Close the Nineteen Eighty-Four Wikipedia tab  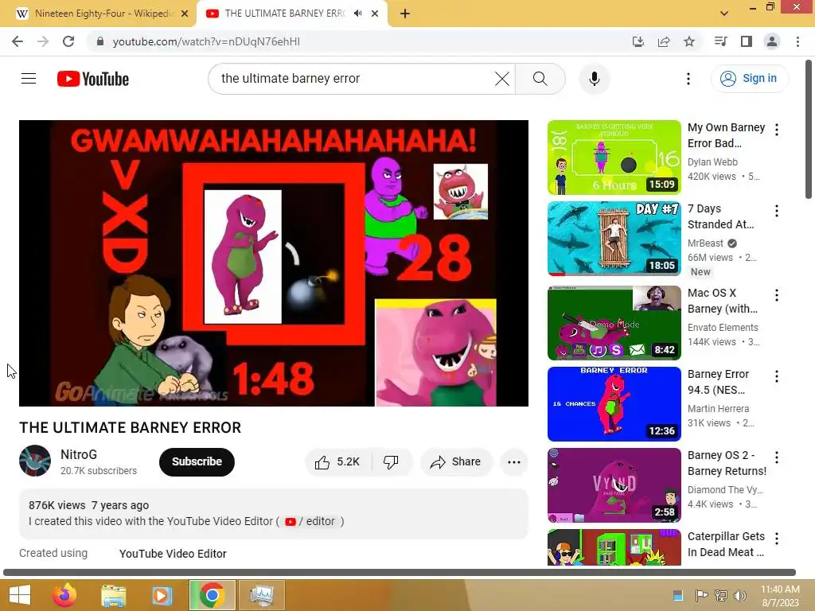[185, 14]
